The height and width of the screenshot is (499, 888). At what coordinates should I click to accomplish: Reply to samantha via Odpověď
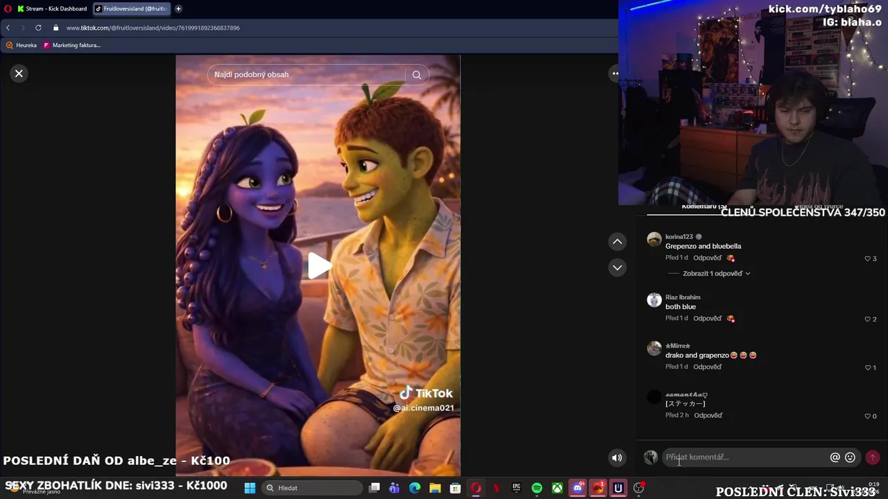tap(708, 415)
